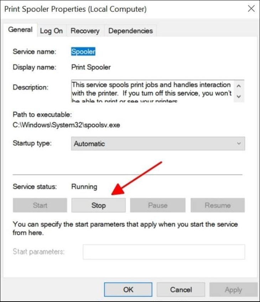Click the Apply button
This screenshot has width=260, height=302.
coord(233,290)
